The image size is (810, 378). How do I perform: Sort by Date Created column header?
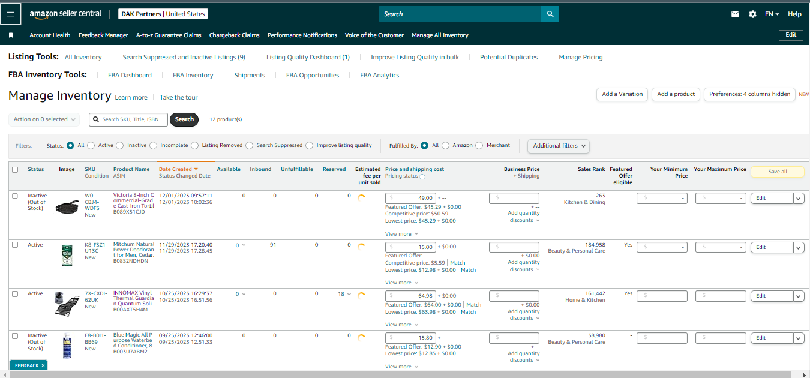pos(178,169)
